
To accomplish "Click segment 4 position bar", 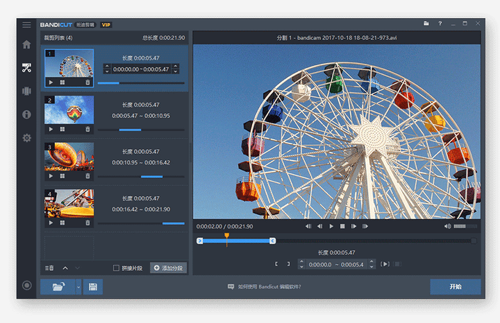I will click(x=141, y=223).
